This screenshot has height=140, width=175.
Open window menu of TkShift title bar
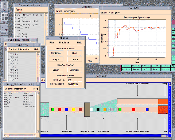click(x=48, y=38)
